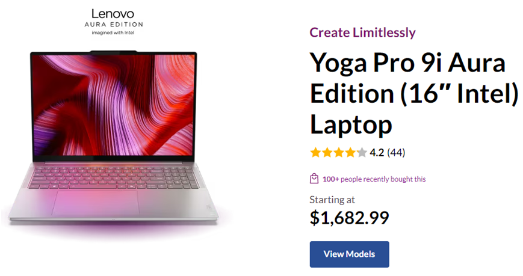Click the Create Limitlessly tagline

click(x=362, y=33)
